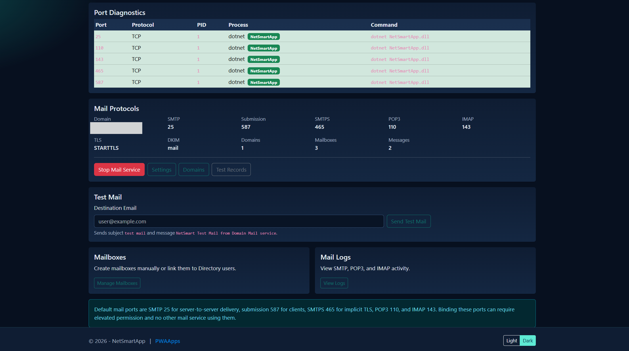Click the Mail Logs heading
629x351 pixels.
tap(335, 257)
